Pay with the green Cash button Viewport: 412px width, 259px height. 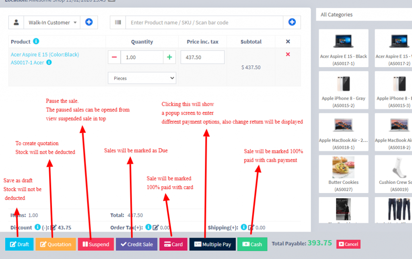pyautogui.click(x=252, y=244)
